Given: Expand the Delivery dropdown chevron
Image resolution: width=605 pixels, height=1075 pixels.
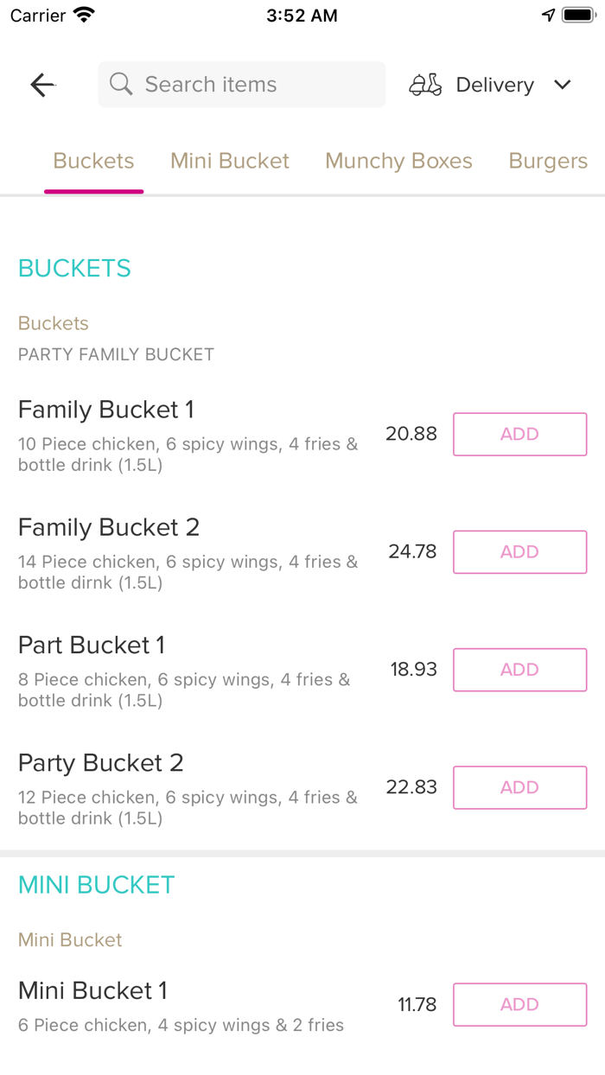Looking at the screenshot, I should pos(563,85).
